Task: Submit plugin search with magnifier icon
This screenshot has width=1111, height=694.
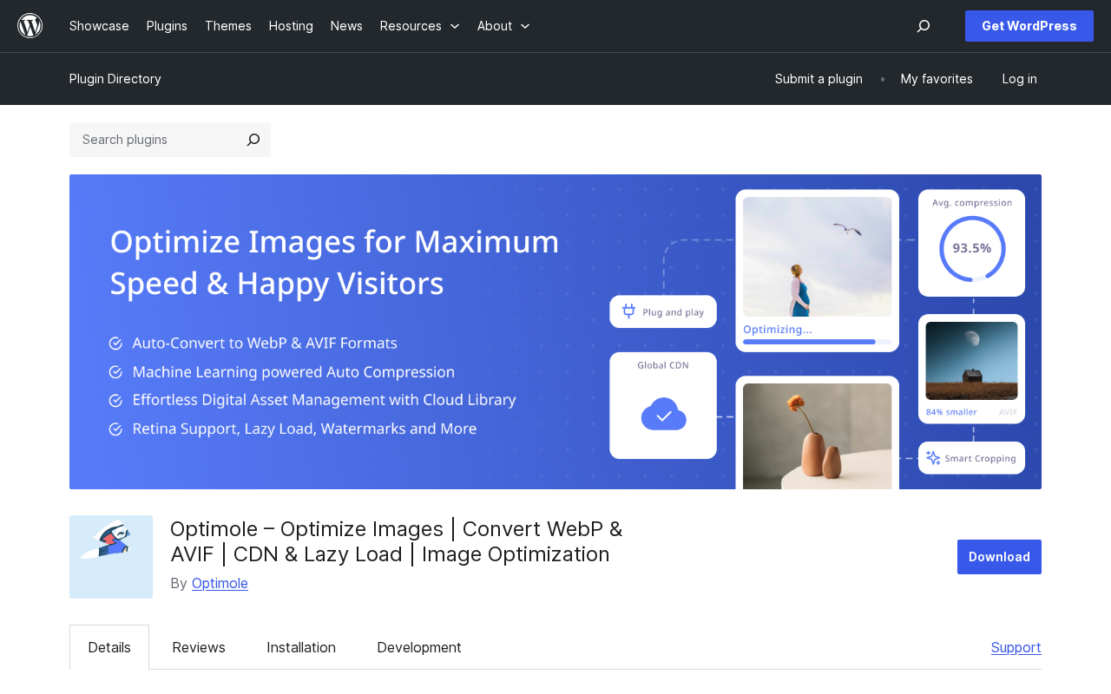Action: (253, 140)
